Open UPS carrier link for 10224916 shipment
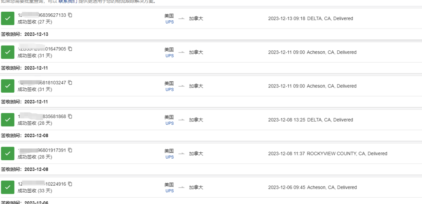This screenshot has width=422, height=204. 170,191
